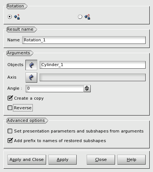The width and height of the screenshot is (153, 172).
Task: Click the Close button
Action: (101, 159)
